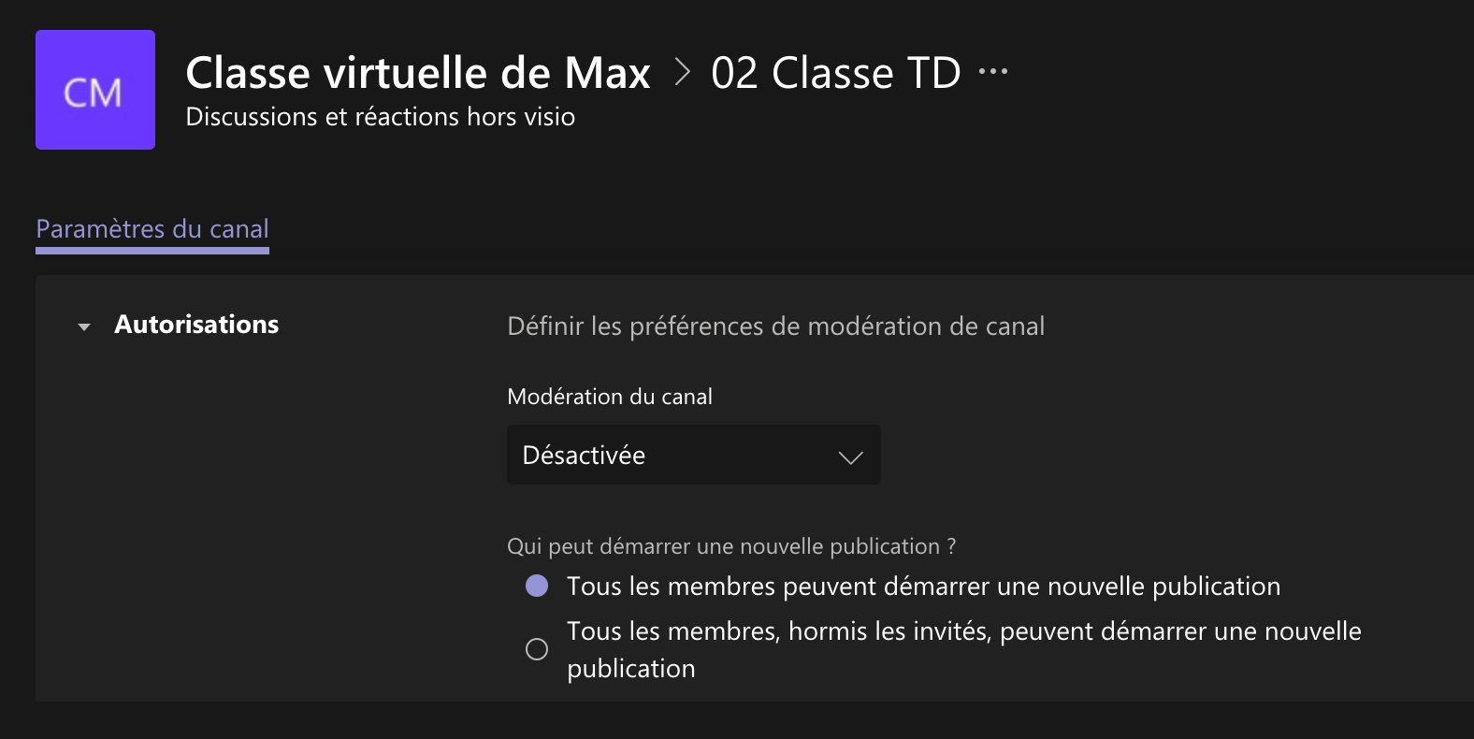Screen dimensions: 1474x739
Task: Go to team Classe virtuelle de Max
Action: (x=418, y=73)
